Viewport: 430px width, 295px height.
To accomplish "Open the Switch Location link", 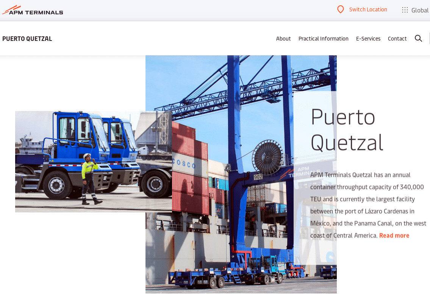I will [368, 9].
